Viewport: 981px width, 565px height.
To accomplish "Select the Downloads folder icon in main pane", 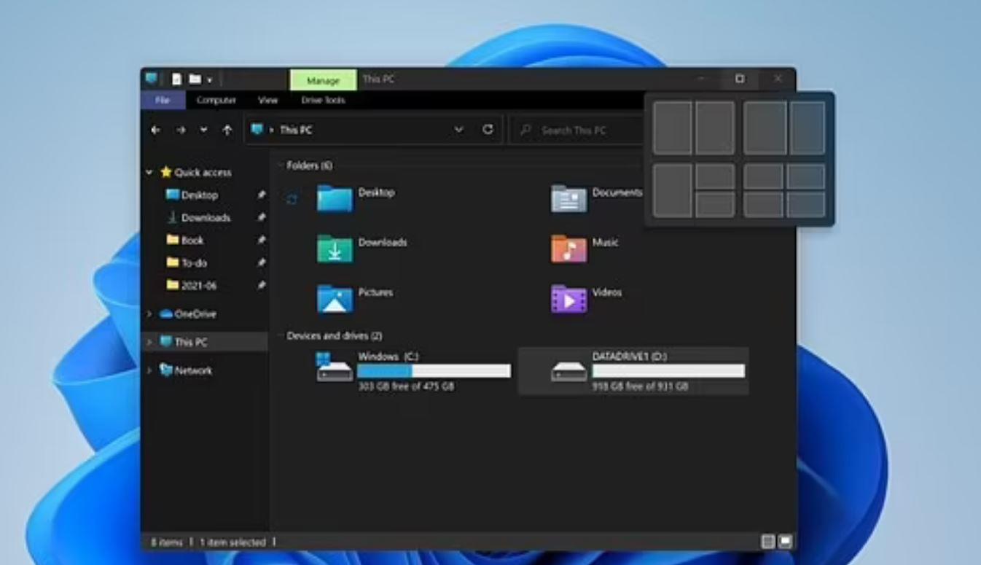I will (x=335, y=249).
